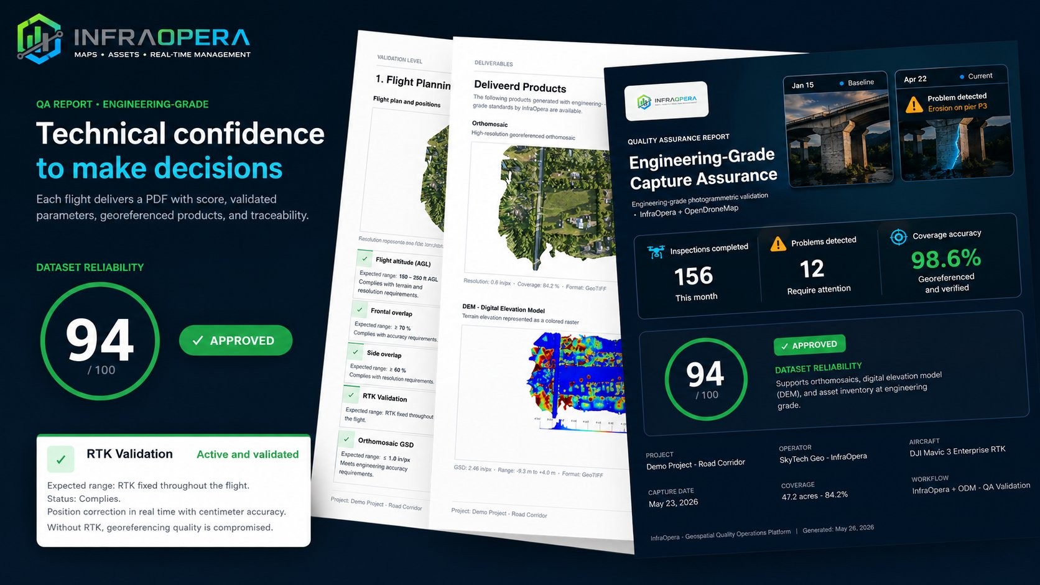The width and height of the screenshot is (1040, 585).
Task: Click the checkmark inside green APPROVED button
Action: (198, 341)
